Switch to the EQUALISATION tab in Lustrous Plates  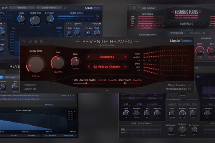(x=195, y=33)
